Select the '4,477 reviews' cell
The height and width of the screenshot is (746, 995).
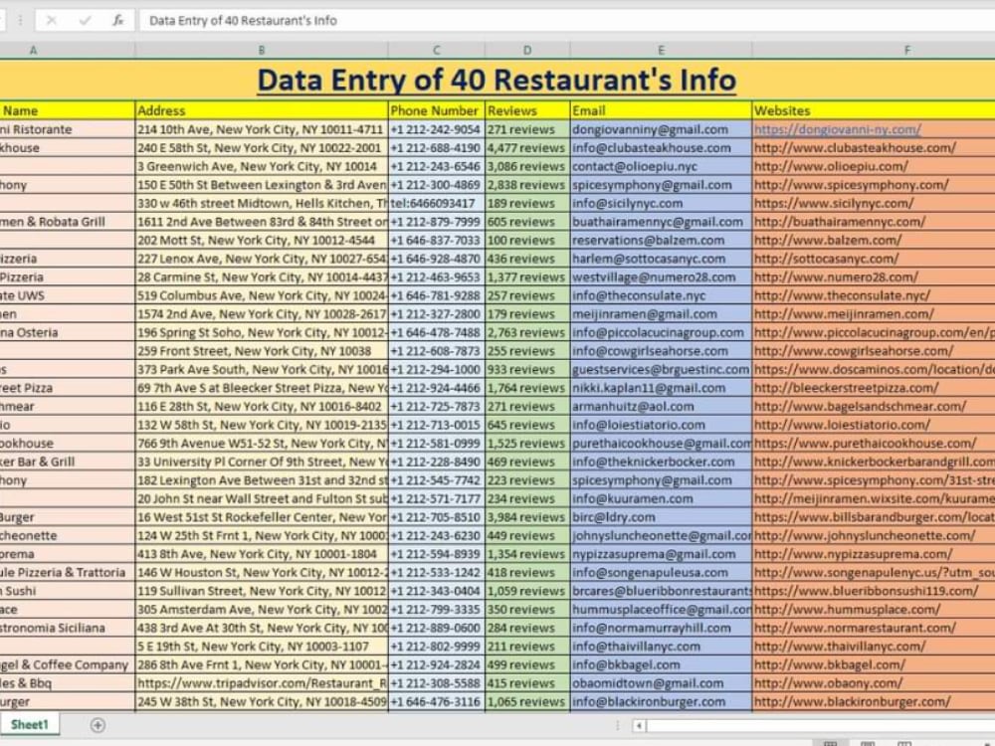pyautogui.click(x=527, y=148)
